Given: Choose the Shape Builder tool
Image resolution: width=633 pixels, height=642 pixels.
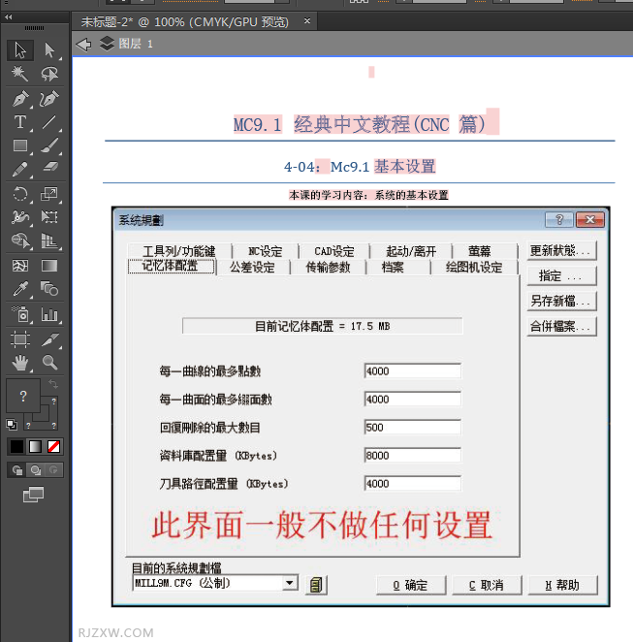Looking at the screenshot, I should pyautogui.click(x=20, y=241).
